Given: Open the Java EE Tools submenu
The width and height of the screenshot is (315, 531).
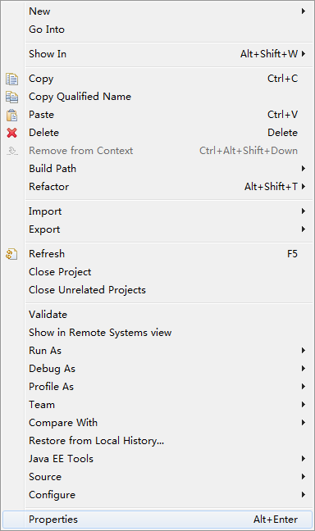Looking at the screenshot, I should click(x=169, y=459).
